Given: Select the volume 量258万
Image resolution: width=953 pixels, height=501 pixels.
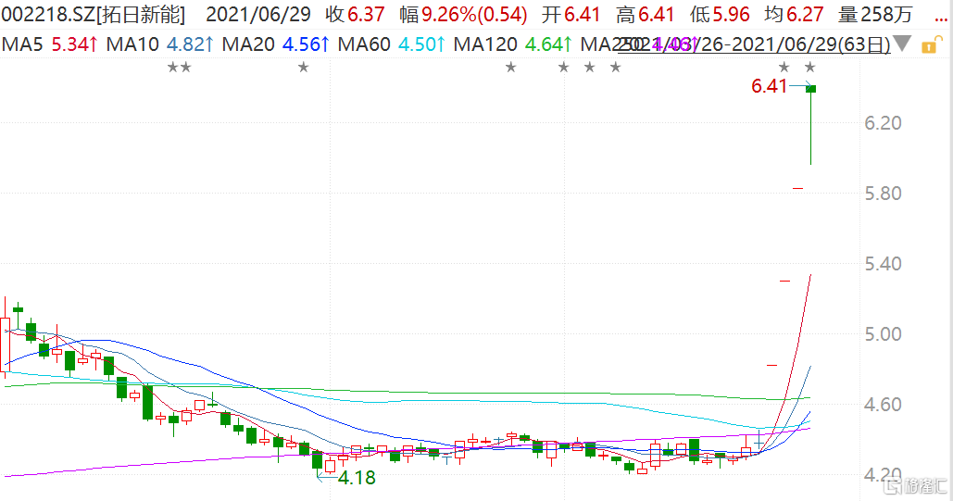Looking at the screenshot, I should (875, 14).
